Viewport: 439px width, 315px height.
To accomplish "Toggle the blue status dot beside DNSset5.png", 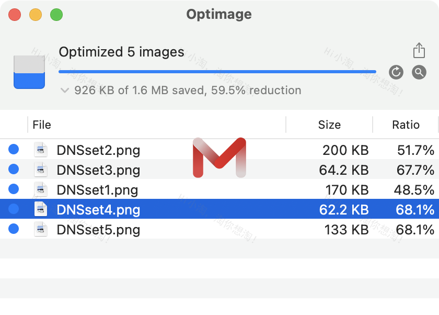I will 14,229.
